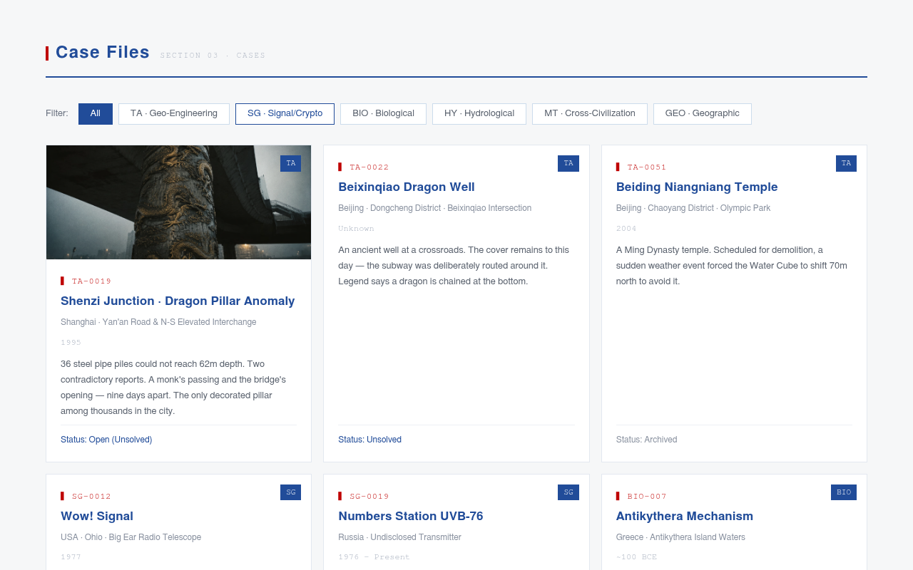Viewport: 913px width, 570px height.
Task: Click Status: Unsolved on Dragon Well card
Action: point(369,440)
